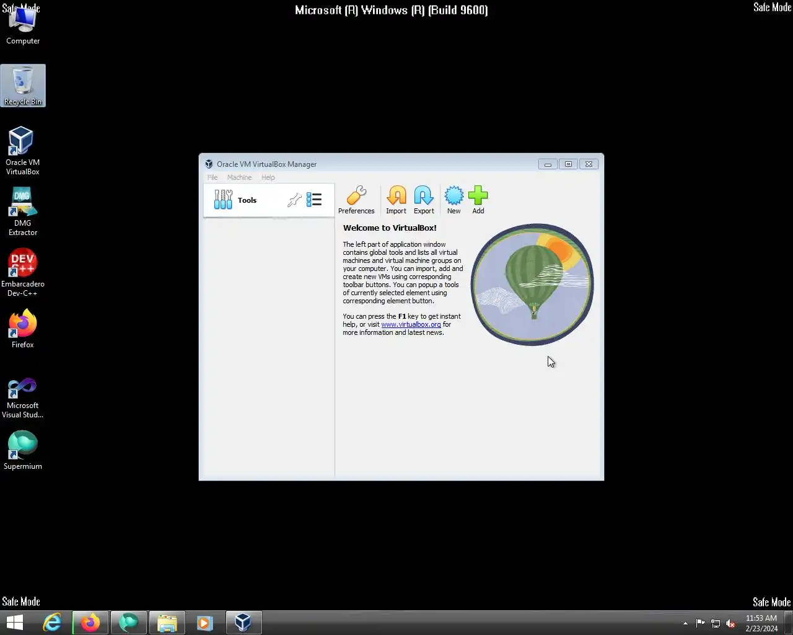Select the Computer desktop icon

(23, 26)
